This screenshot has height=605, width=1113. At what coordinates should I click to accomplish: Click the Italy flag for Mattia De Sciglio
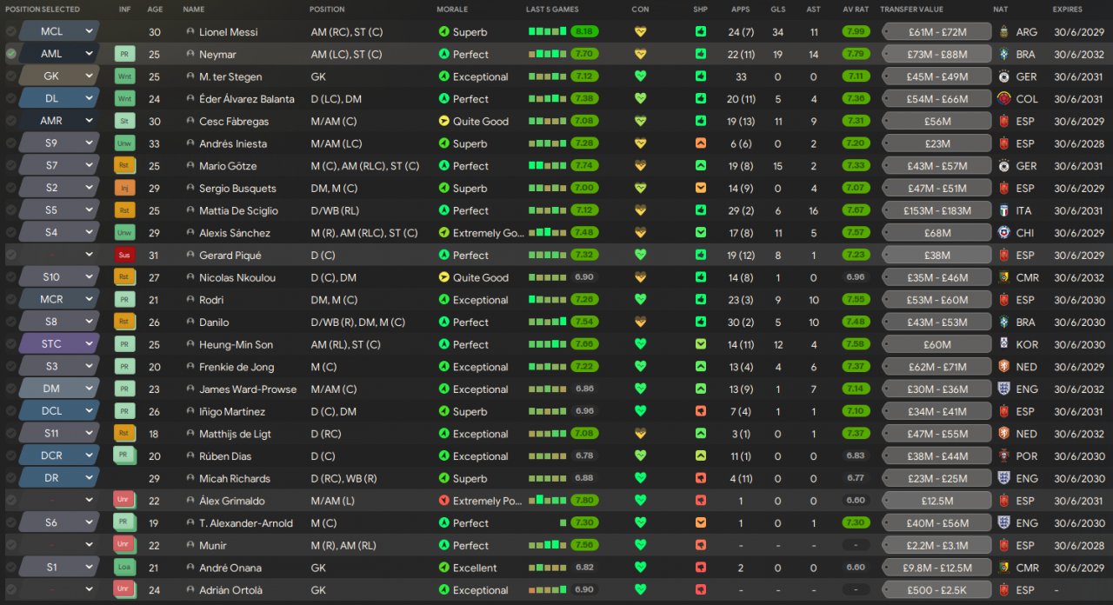pos(1004,210)
